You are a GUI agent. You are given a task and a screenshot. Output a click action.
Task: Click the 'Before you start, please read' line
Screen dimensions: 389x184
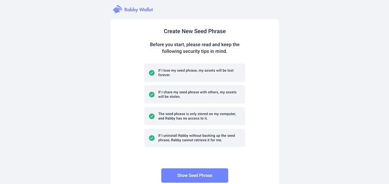coord(194,45)
